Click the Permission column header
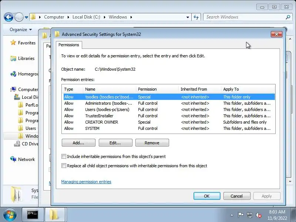The image size is (296, 222). (157, 89)
